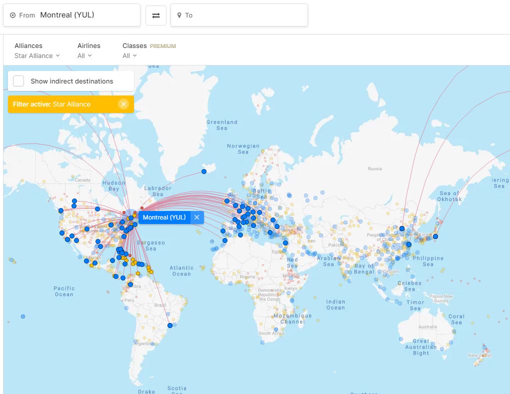Select the Alliances filter heading
Image resolution: width=510 pixels, height=394 pixels.
[28, 45]
